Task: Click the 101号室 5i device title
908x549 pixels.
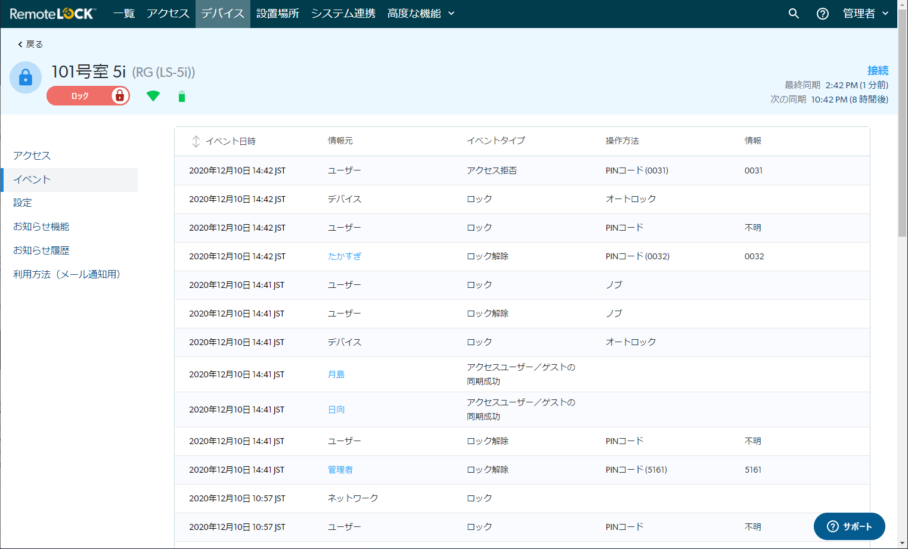Action: coord(89,72)
